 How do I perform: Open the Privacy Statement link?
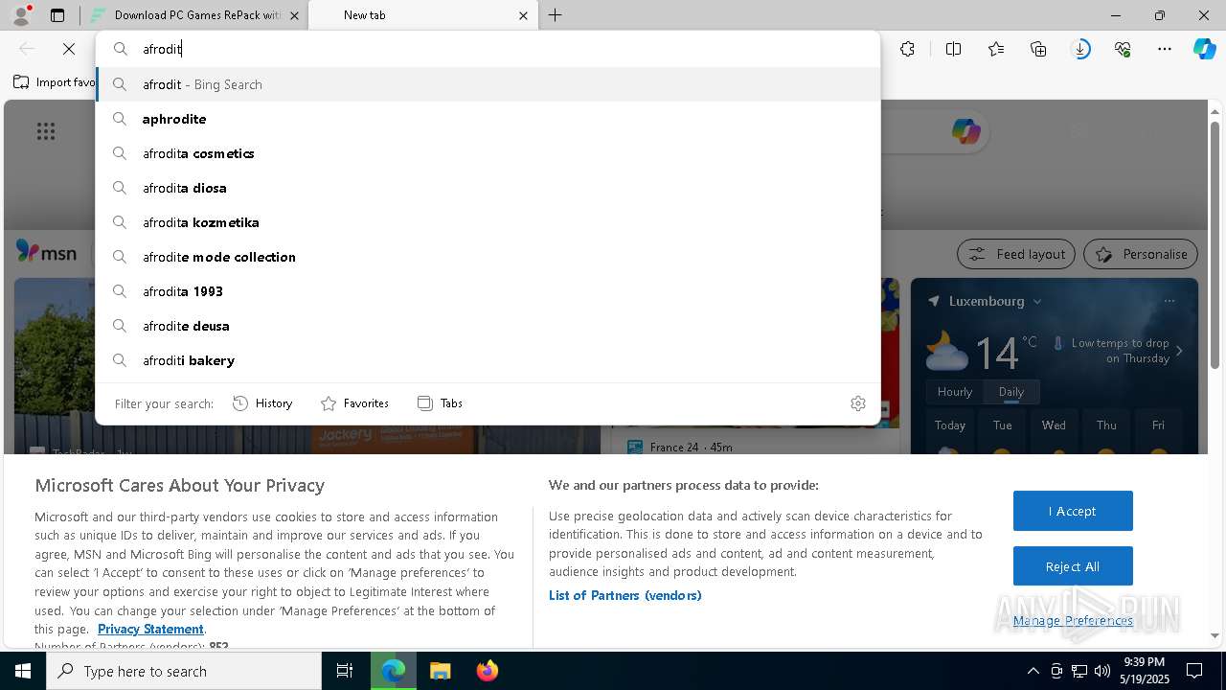pyautogui.click(x=150, y=630)
